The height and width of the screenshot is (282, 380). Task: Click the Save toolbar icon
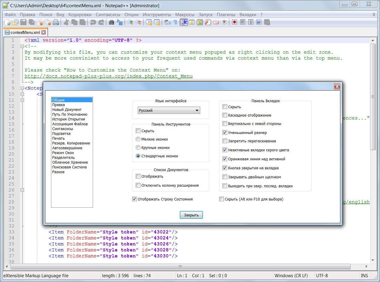[x=23, y=22]
